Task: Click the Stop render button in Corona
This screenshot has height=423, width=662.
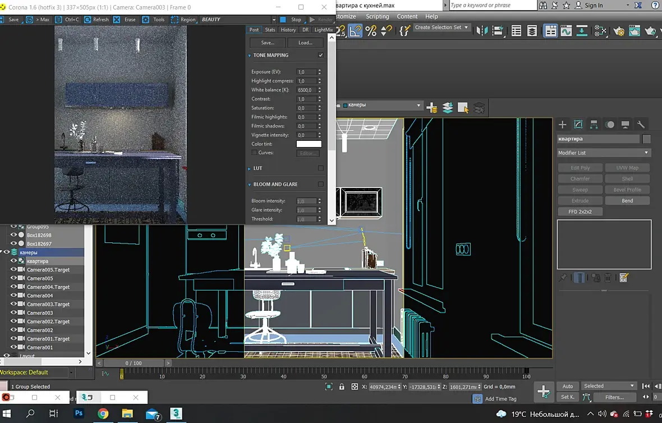Action: coord(291,20)
